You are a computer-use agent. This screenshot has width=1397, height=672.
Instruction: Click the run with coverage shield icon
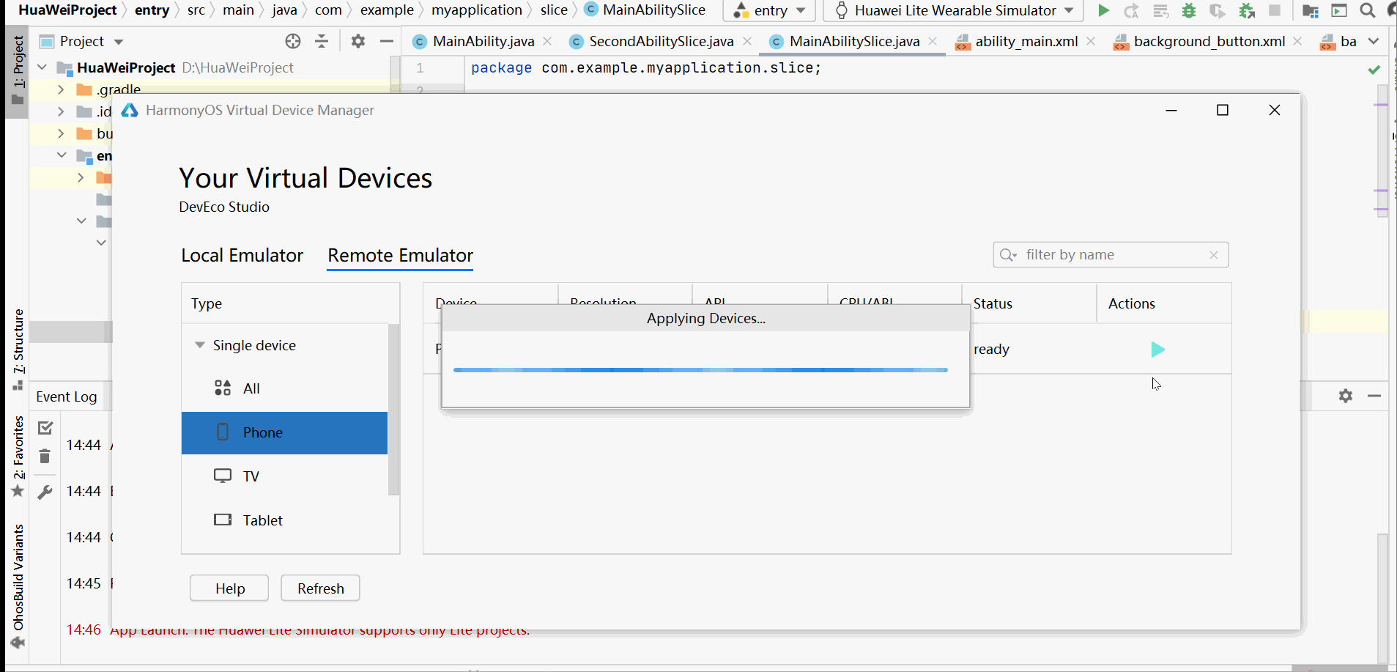coord(1218,10)
